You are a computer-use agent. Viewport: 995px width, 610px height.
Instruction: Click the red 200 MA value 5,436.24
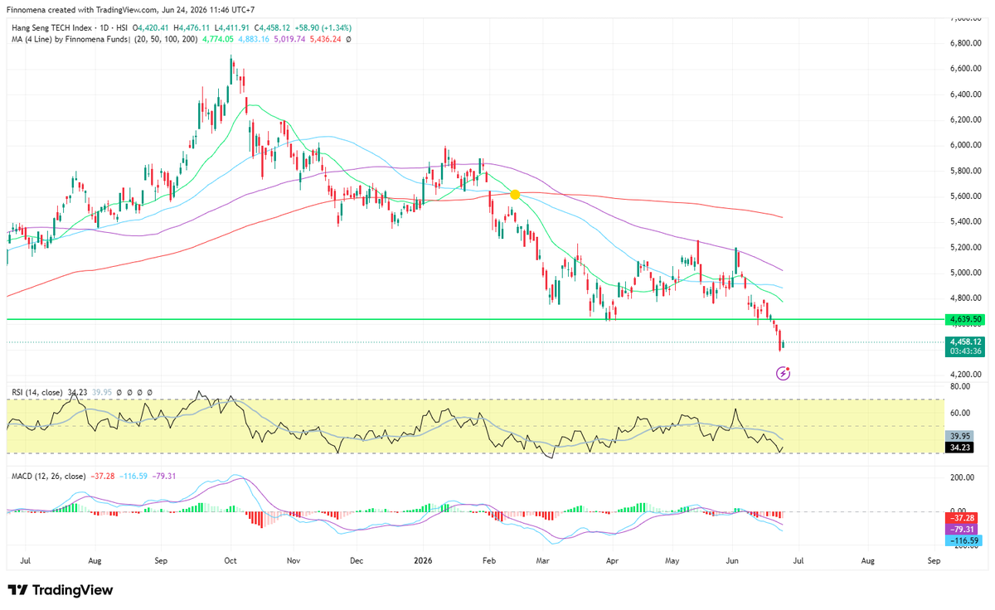point(324,39)
